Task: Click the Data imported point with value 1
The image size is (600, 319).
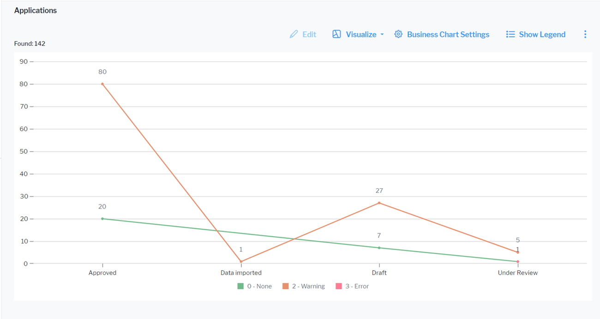Action: 241,261
